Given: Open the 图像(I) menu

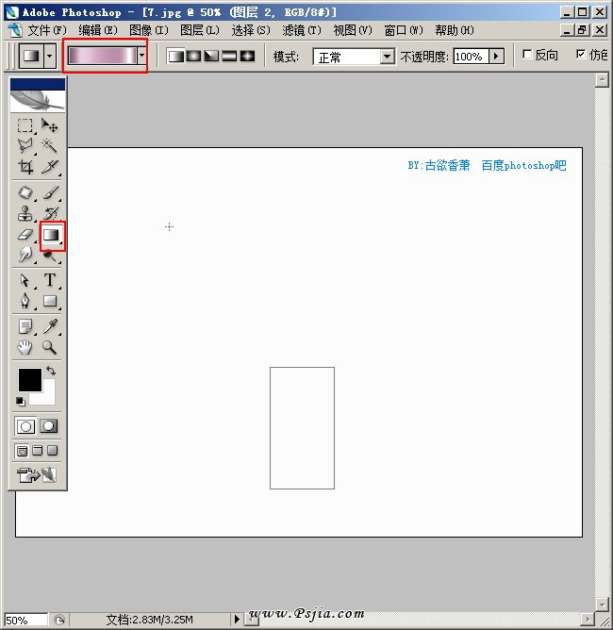Looking at the screenshot, I should coord(149,30).
